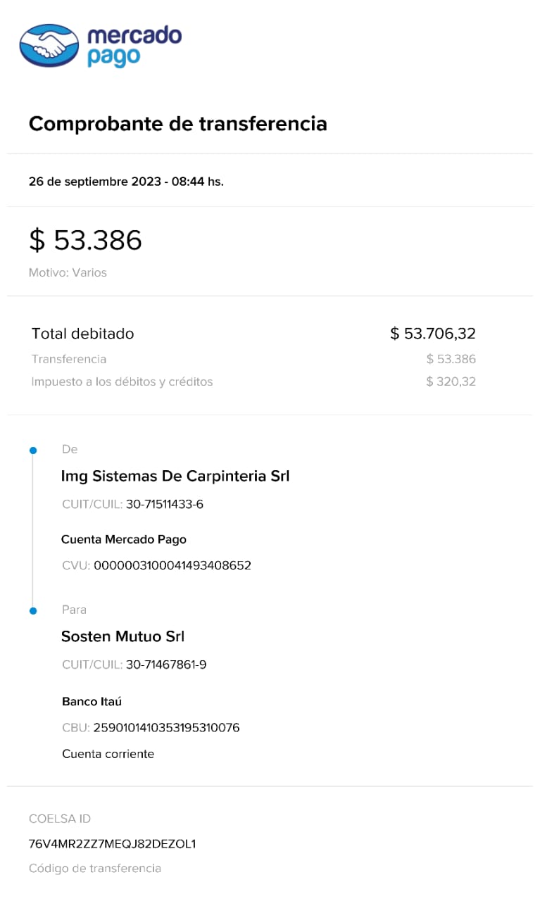Select the CBU number 2590101410353195310076
540x901 pixels.
click(166, 728)
